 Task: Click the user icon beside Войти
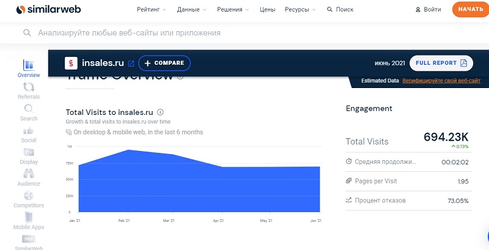[418, 10]
